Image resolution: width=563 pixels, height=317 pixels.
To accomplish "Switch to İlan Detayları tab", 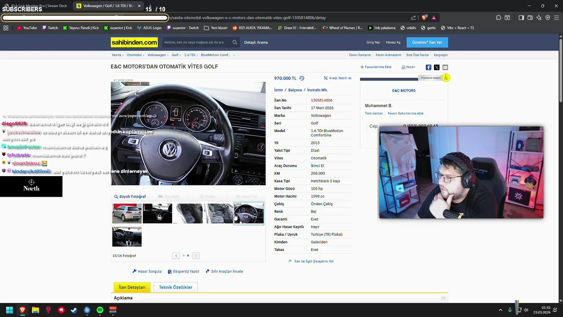I will (132, 287).
